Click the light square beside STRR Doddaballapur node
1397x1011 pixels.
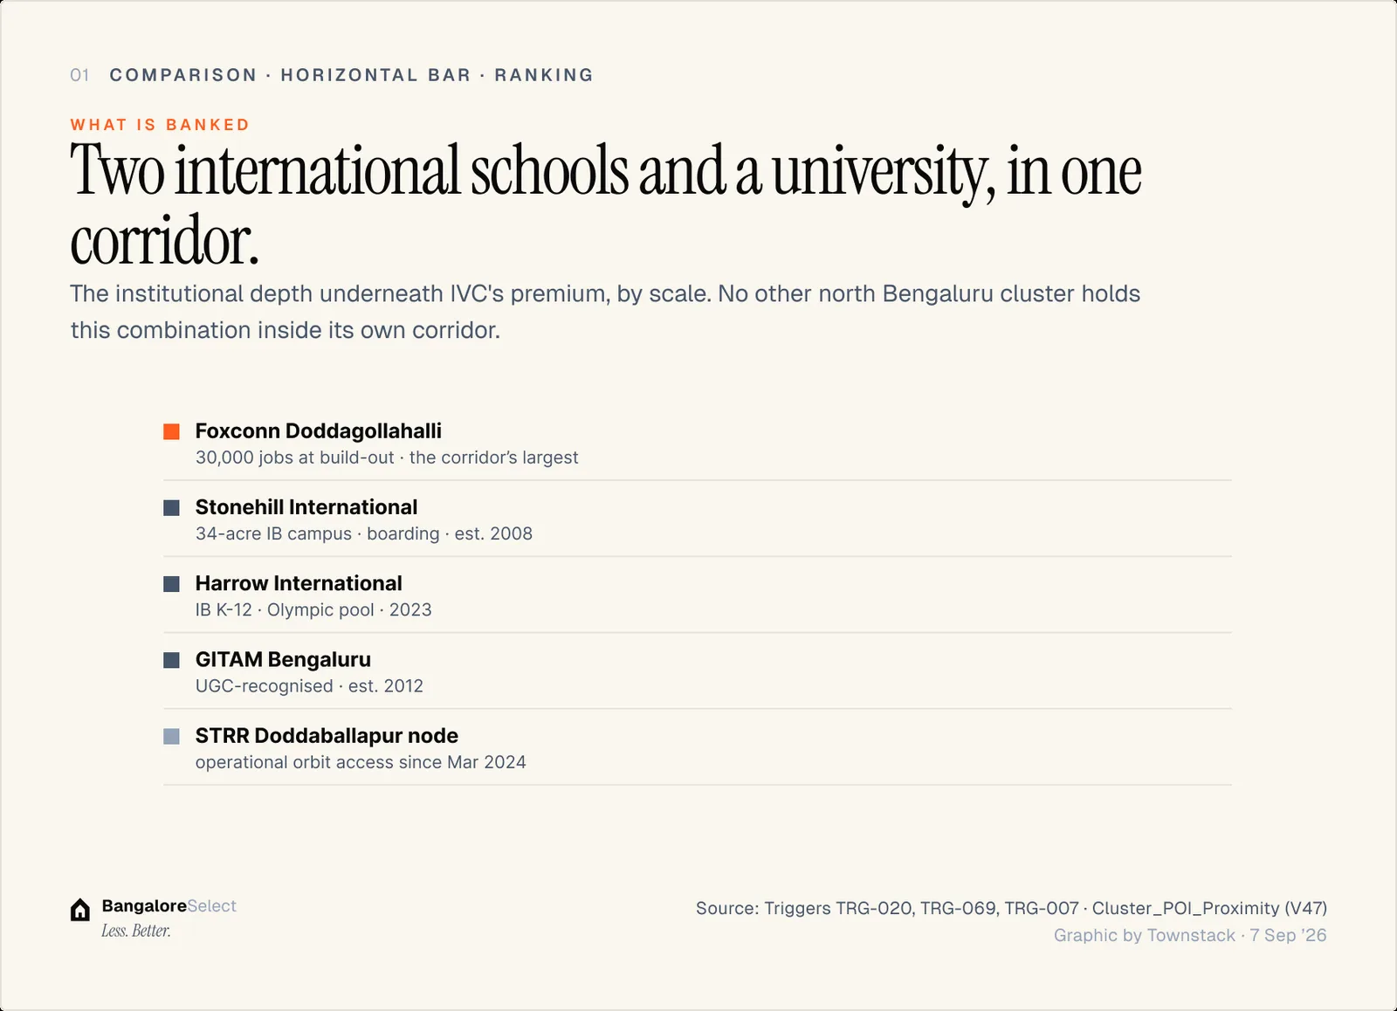click(x=172, y=736)
